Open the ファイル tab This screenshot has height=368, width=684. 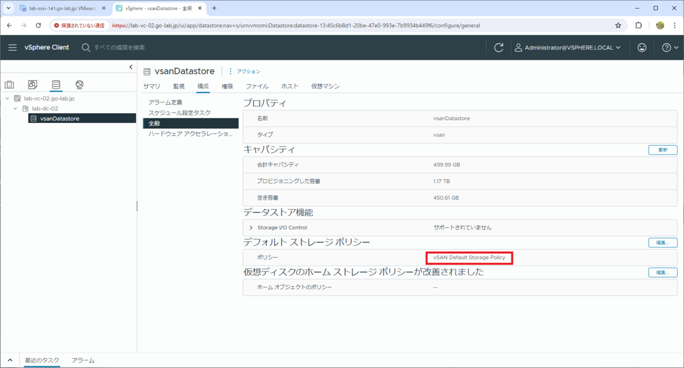coord(257,86)
